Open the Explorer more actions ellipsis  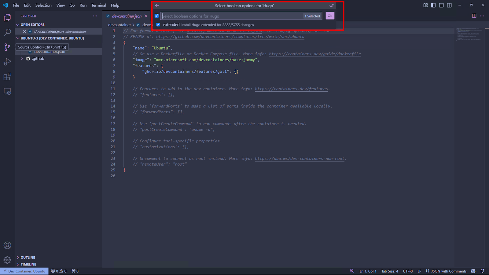pos(95,16)
